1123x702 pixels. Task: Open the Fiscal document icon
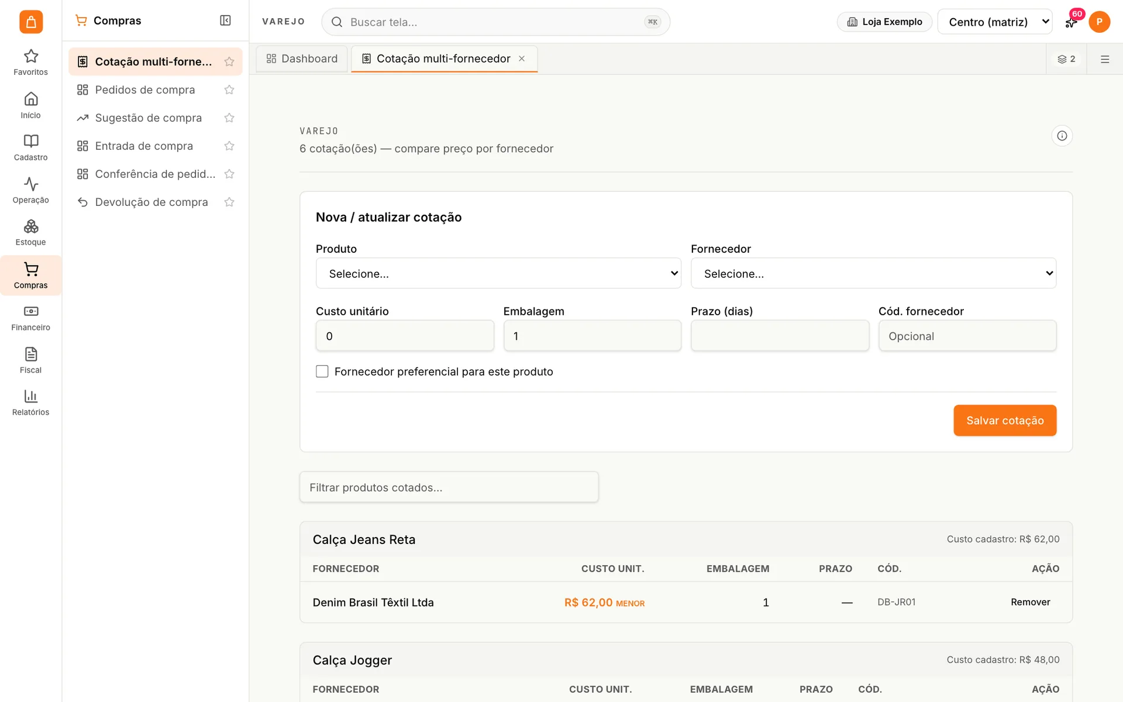30,360
